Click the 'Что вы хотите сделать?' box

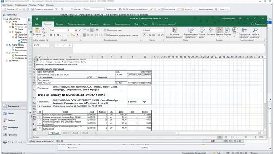(164, 24)
